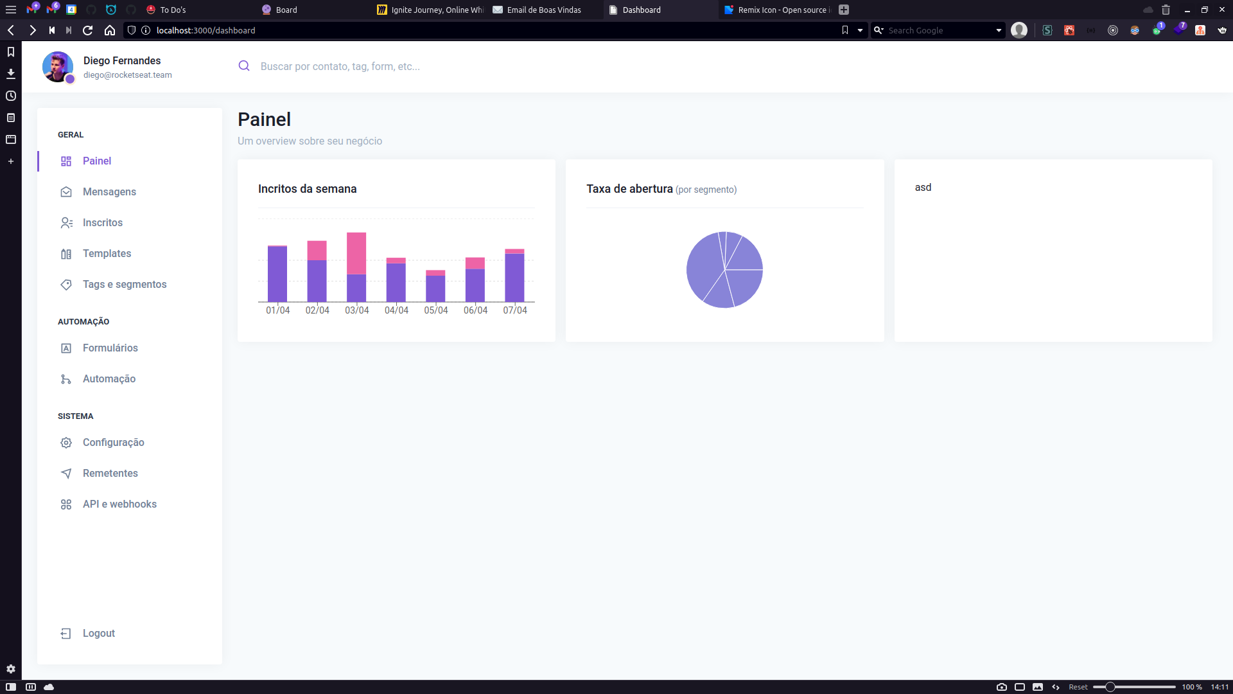Image resolution: width=1233 pixels, height=694 pixels.
Task: Open Mensagens envelope icon in sidebar
Action: point(66,192)
